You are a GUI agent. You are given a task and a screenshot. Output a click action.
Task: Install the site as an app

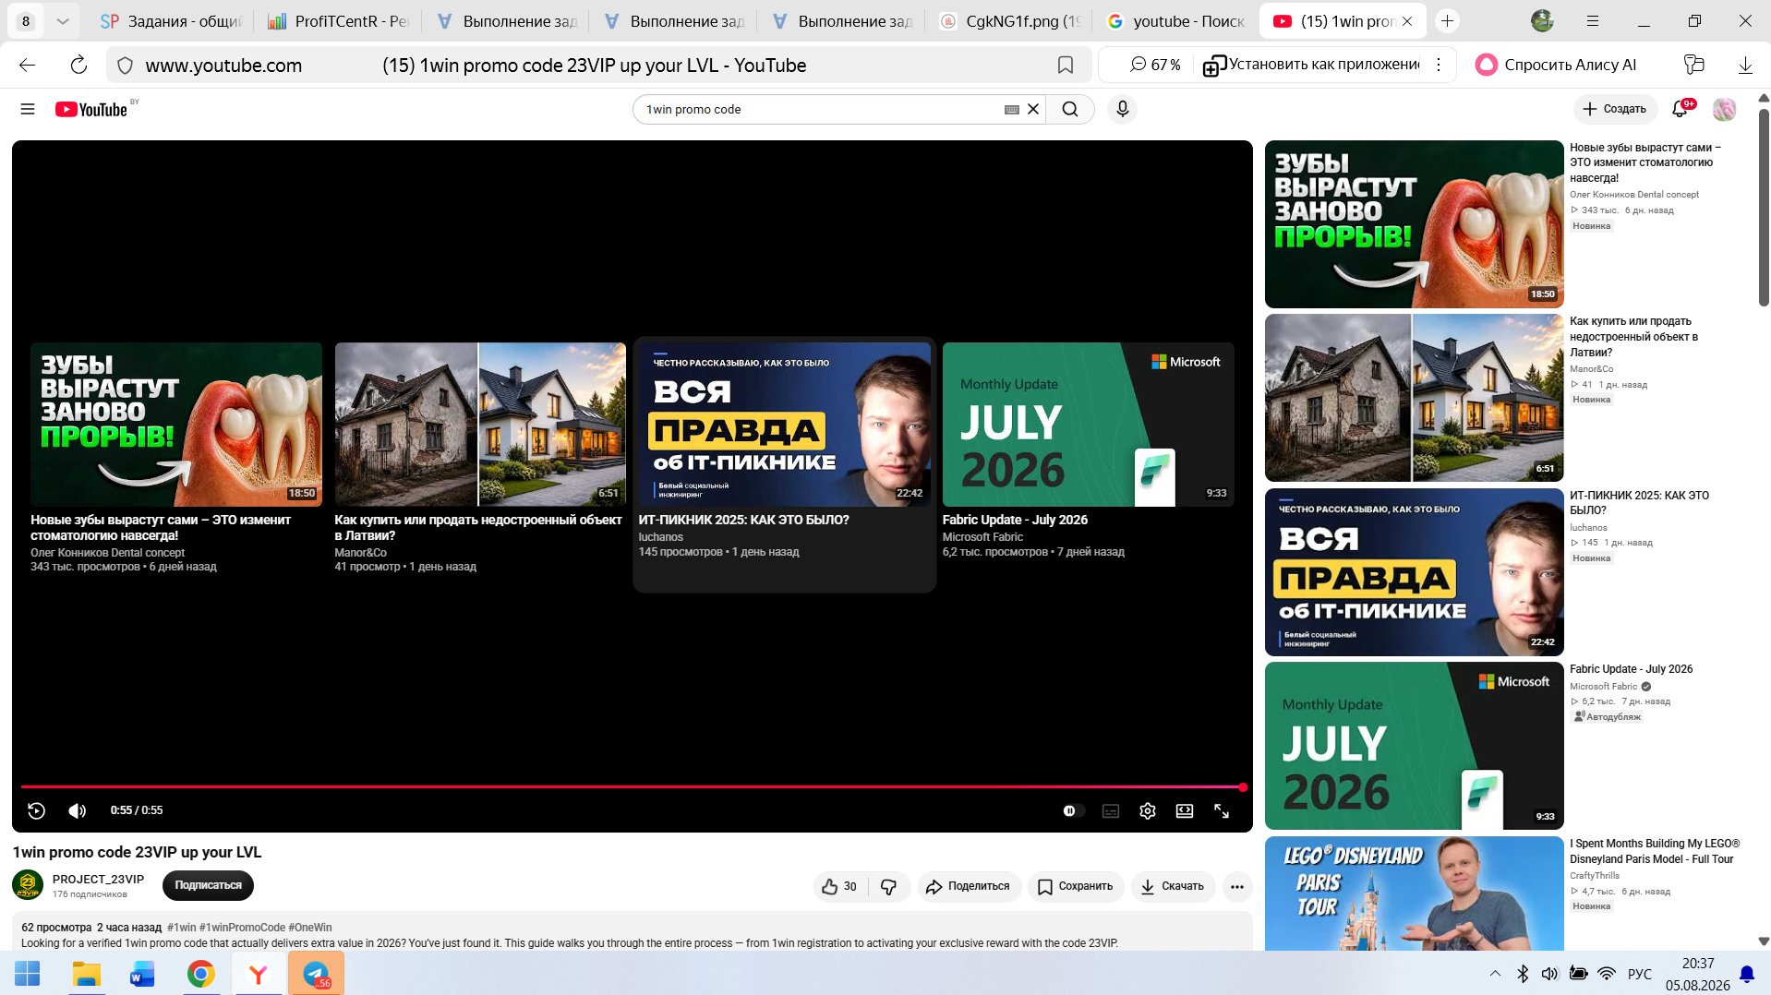[1311, 65]
